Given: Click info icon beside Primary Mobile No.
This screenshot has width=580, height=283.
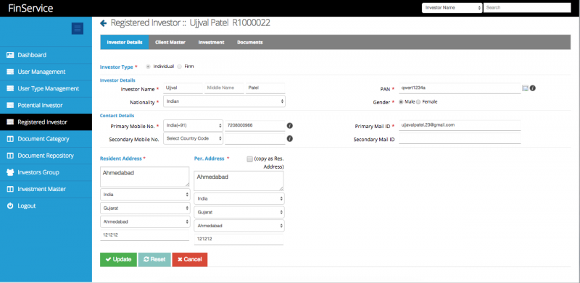Looking at the screenshot, I should coord(290,126).
